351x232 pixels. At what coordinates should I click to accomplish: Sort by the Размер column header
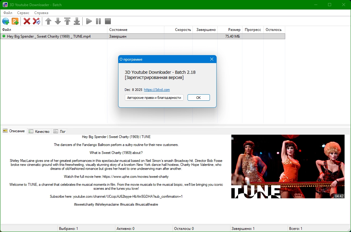[230, 30]
